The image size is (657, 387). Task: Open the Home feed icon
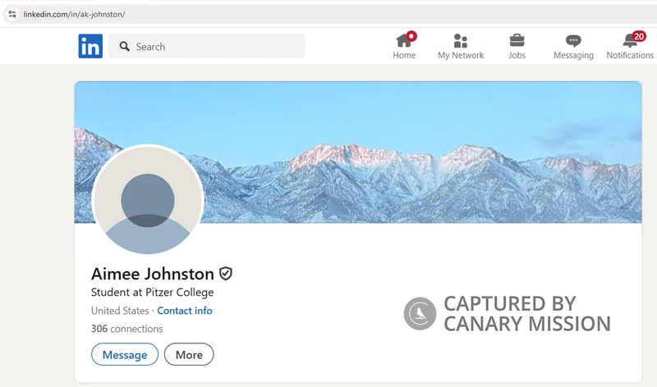tap(404, 40)
